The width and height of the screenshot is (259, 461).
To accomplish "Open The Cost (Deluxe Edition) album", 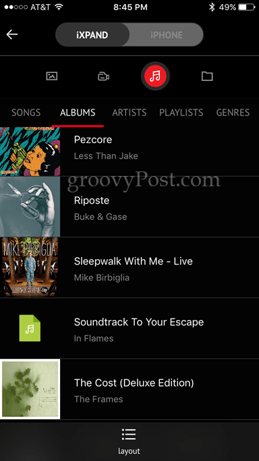I will tap(129, 389).
